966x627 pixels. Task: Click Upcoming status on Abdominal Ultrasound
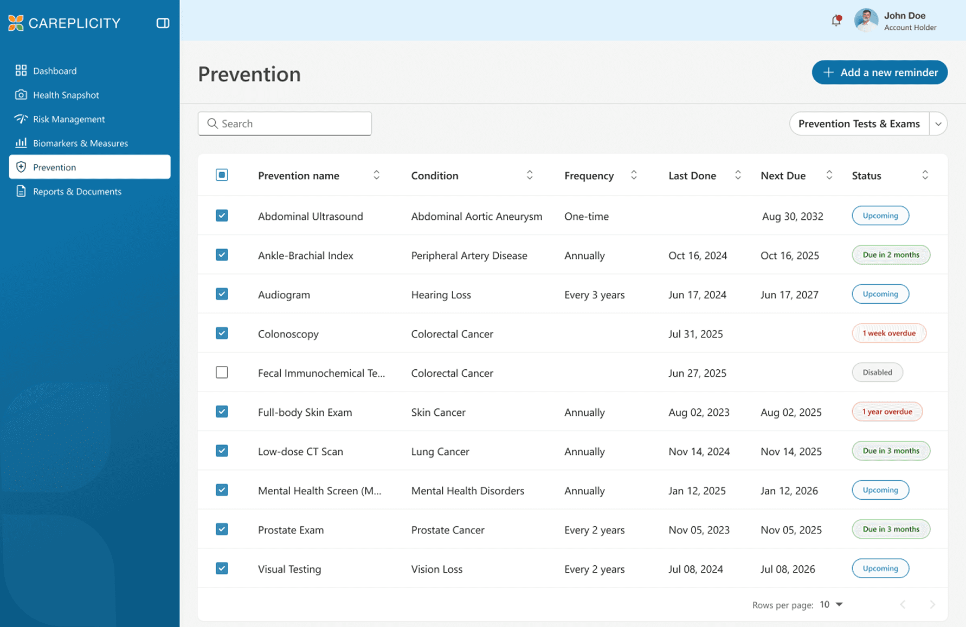[880, 215]
